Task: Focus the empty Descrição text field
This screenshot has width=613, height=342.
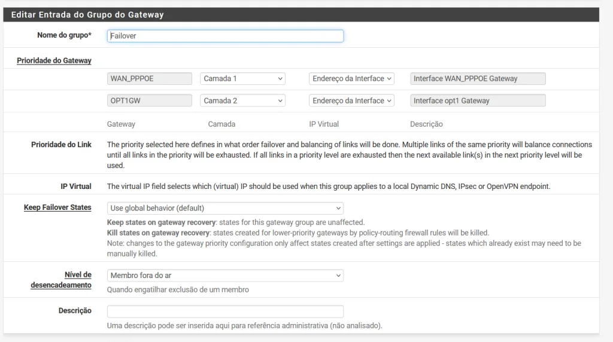Action: [225, 312]
